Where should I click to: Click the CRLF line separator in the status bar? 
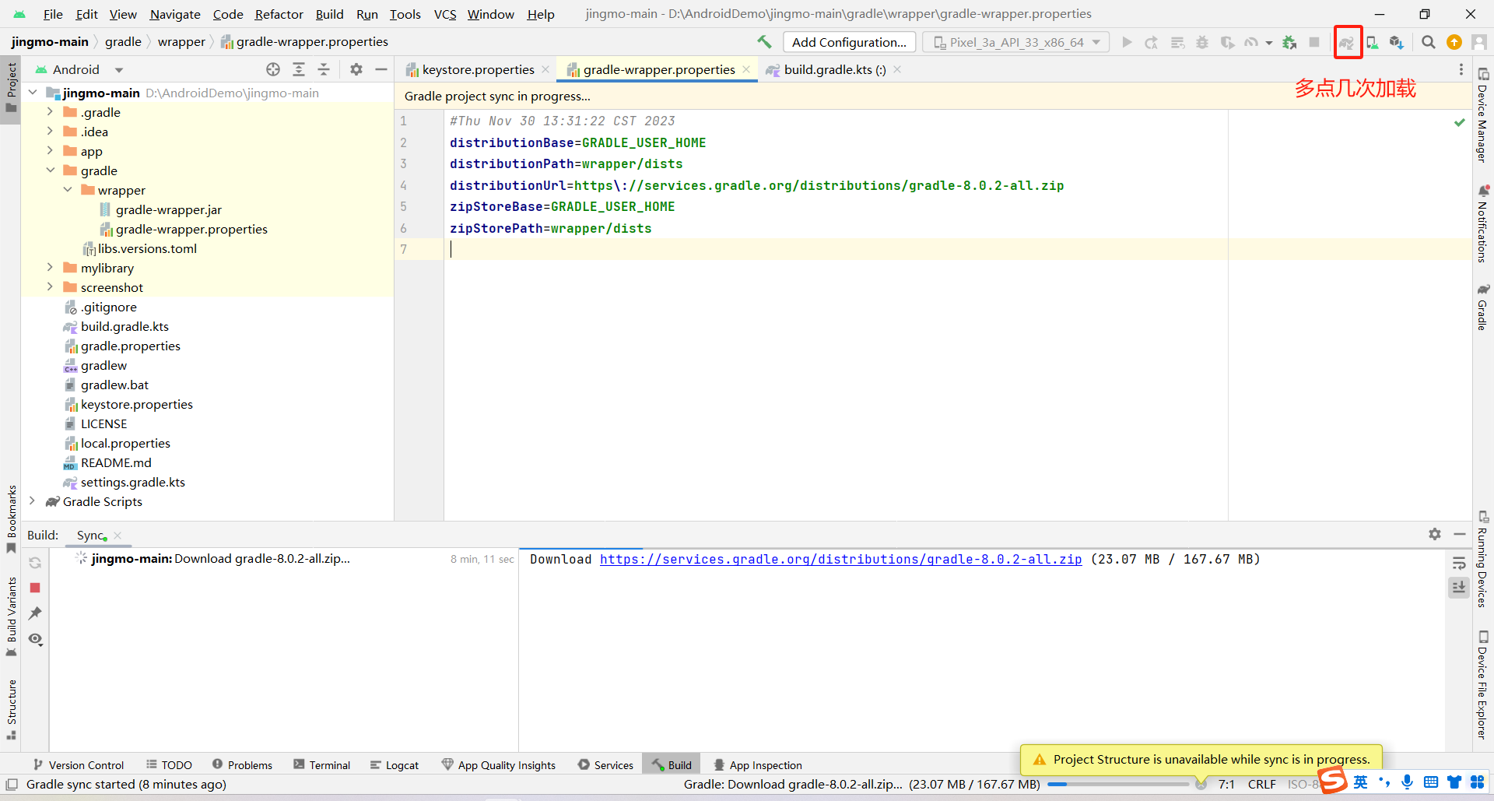point(1261,785)
